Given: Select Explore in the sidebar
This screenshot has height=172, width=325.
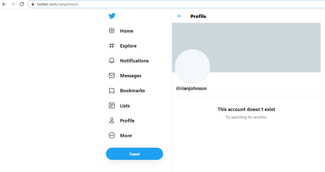Looking at the screenshot, I should [x=128, y=46].
